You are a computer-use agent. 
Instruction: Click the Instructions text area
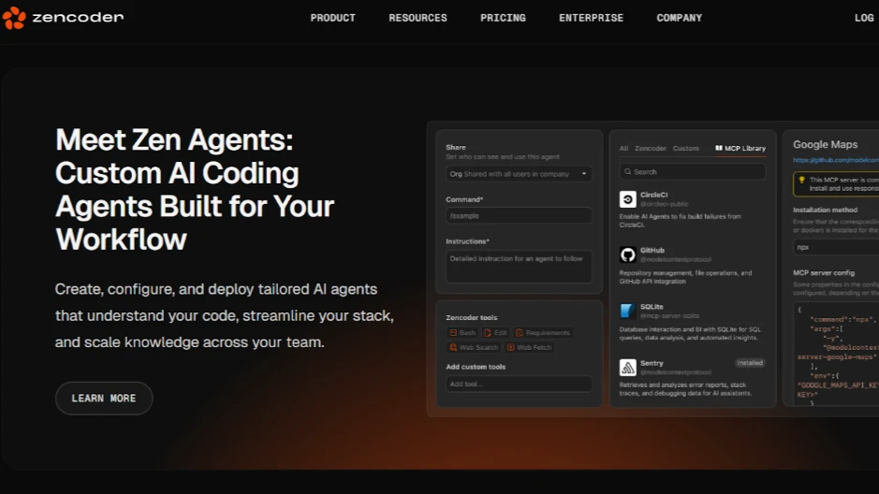point(519,266)
